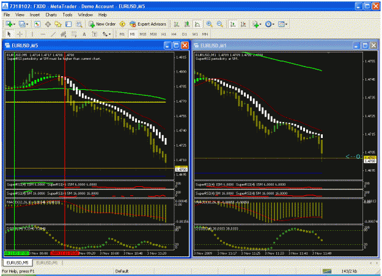Click the New Chart plus icon
Screen dimensions: 382x276
(x=9, y=24)
